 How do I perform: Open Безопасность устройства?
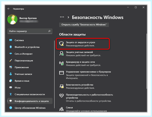(x=80, y=86)
